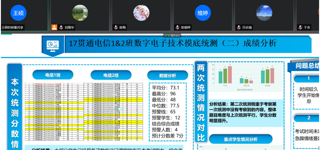Viewport: 320px width, 150px height.
Task: Click muted microphone icon next to 于京
Action: (300, 27)
